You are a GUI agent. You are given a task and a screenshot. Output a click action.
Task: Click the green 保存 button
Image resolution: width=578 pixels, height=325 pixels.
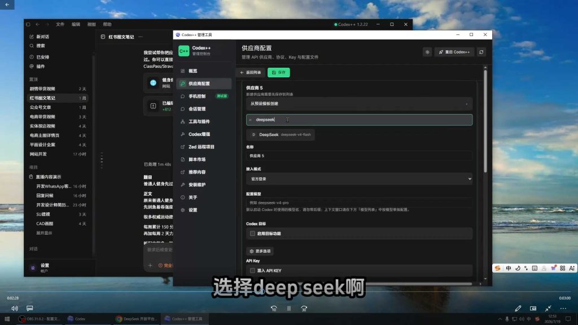(x=279, y=72)
